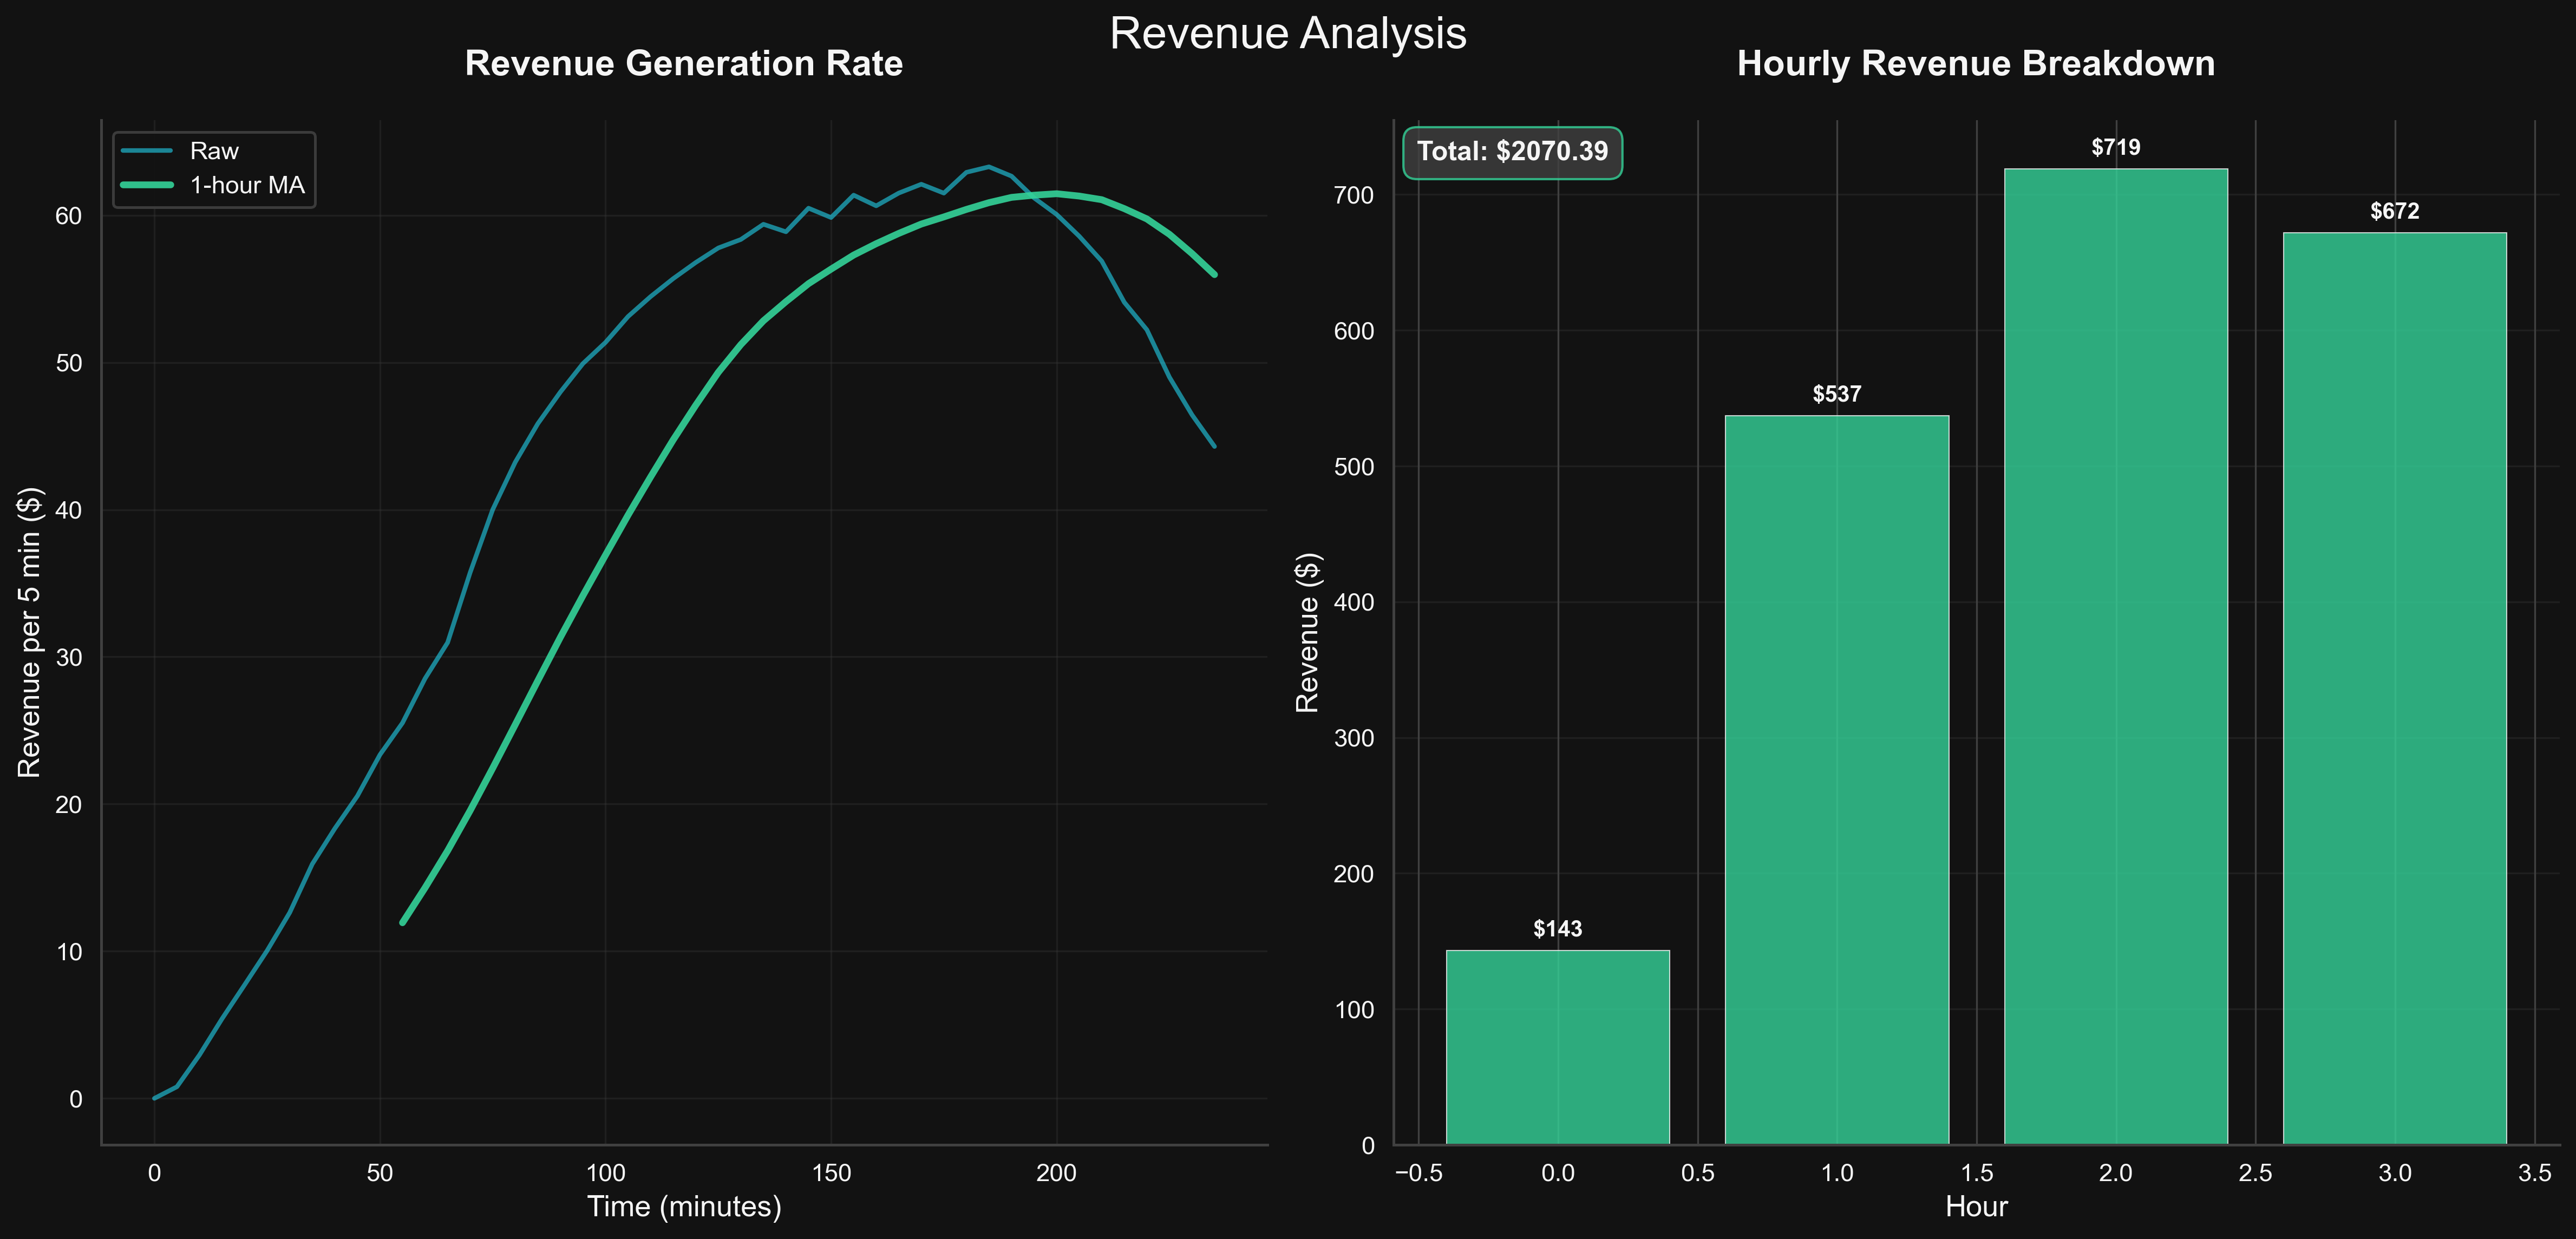2576x1239 pixels.
Task: Click the y-axis tick '60' in line chart
Action: click(69, 216)
